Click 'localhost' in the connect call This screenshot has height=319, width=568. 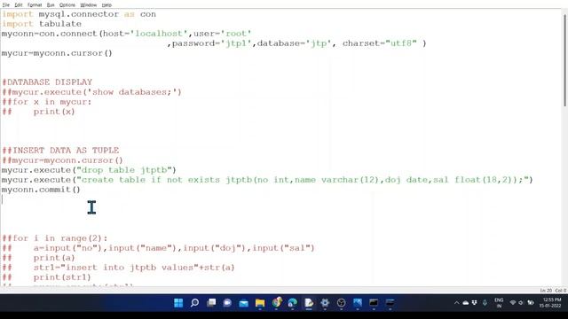[x=159, y=34]
